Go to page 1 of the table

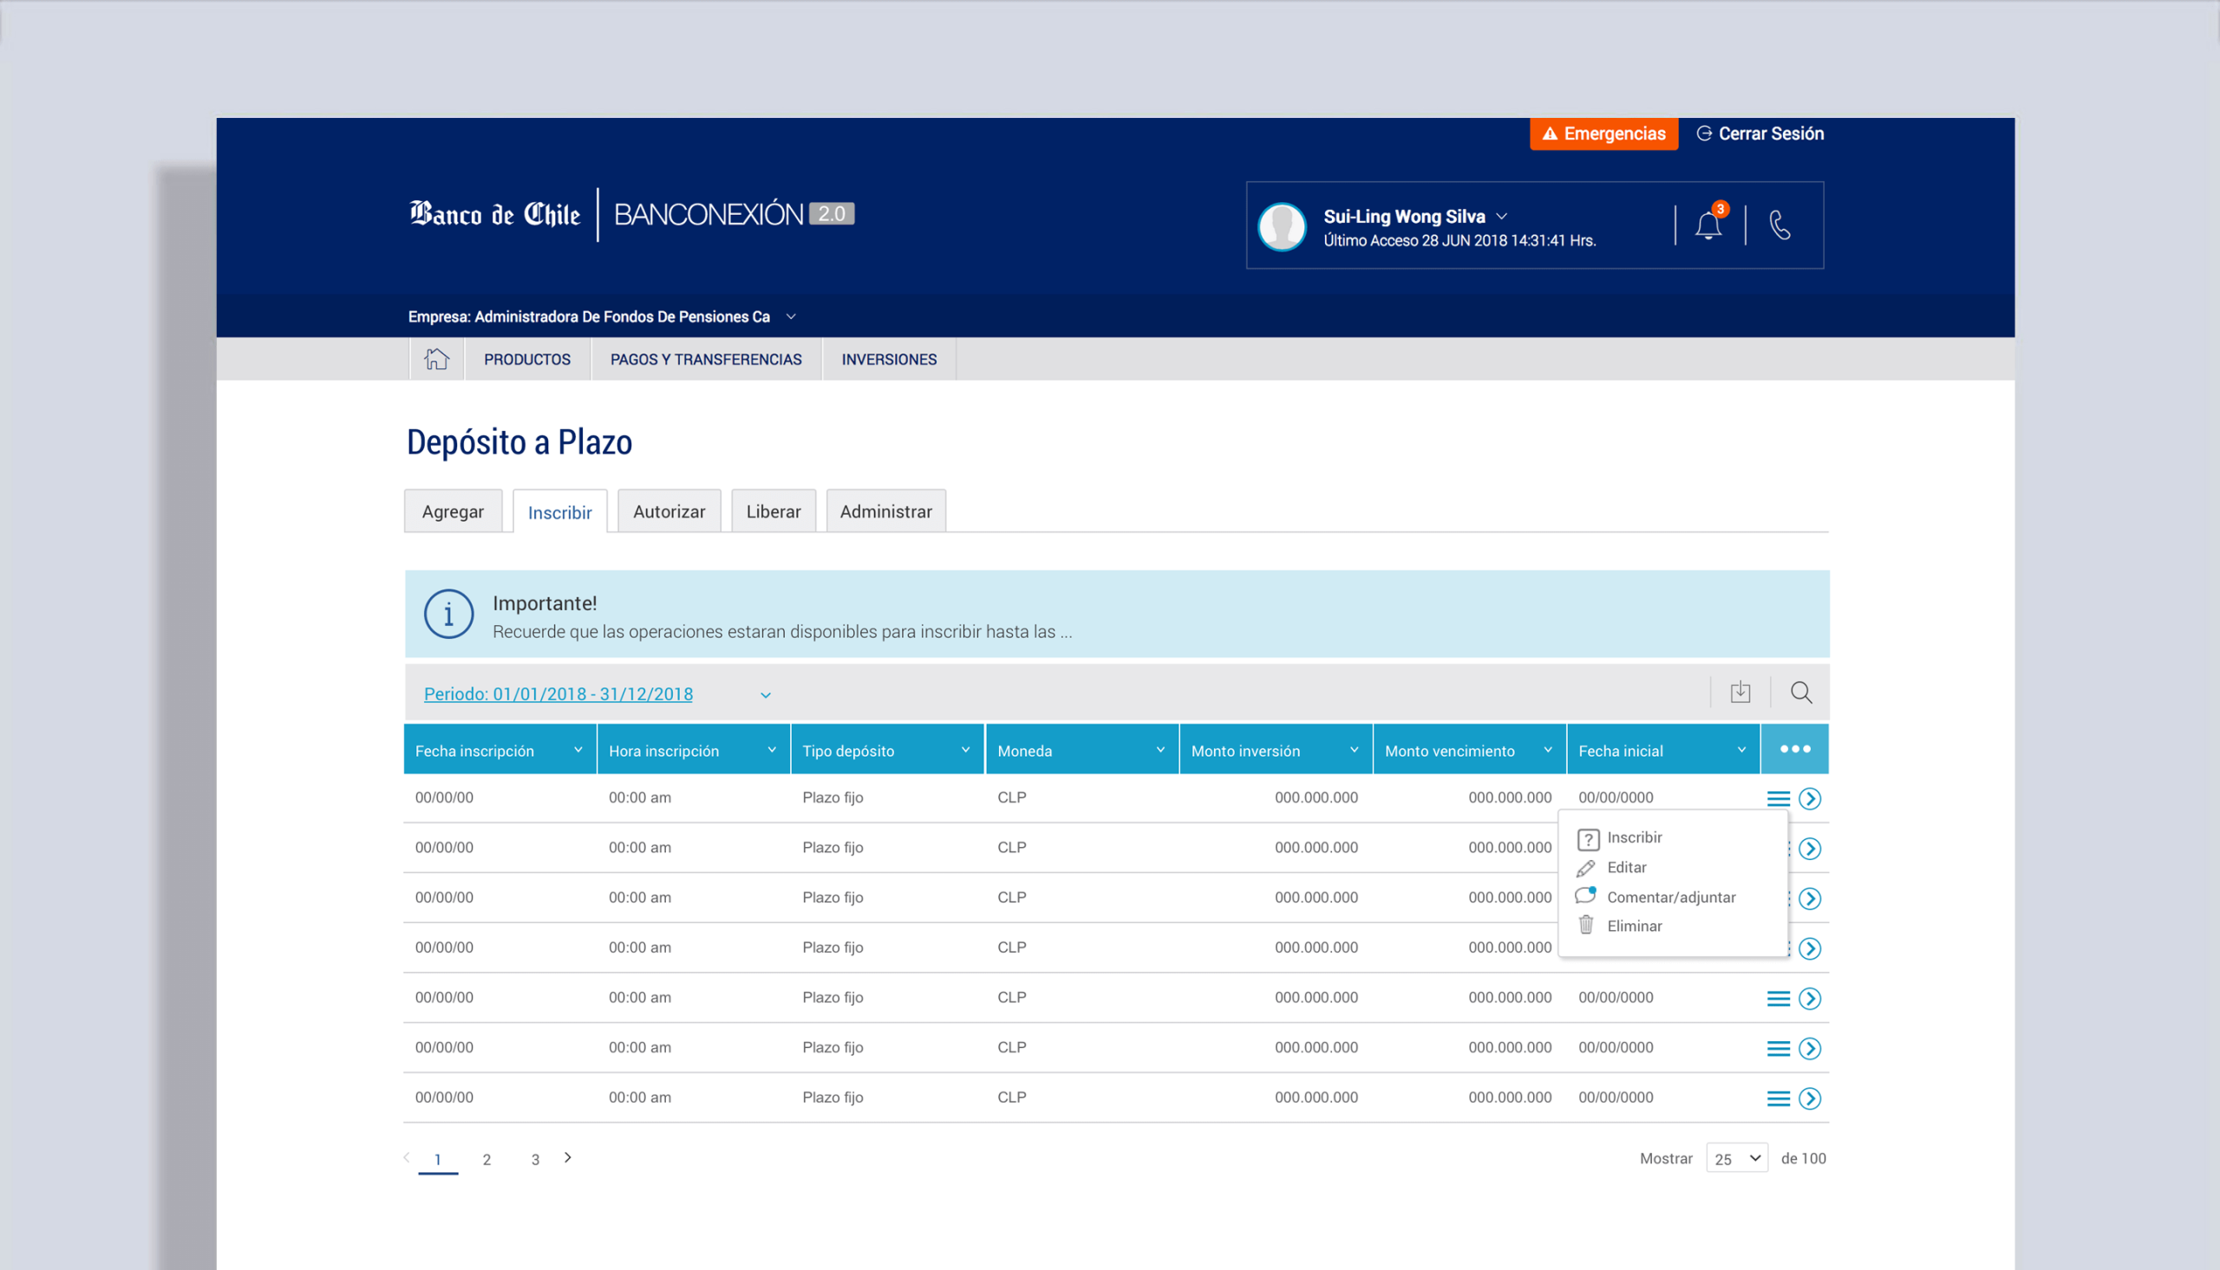pos(438,1159)
